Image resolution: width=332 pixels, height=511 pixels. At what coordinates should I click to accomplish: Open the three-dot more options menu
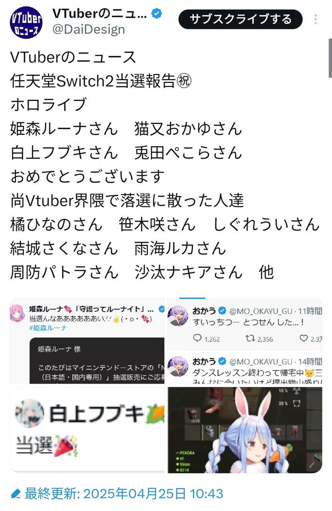316,20
